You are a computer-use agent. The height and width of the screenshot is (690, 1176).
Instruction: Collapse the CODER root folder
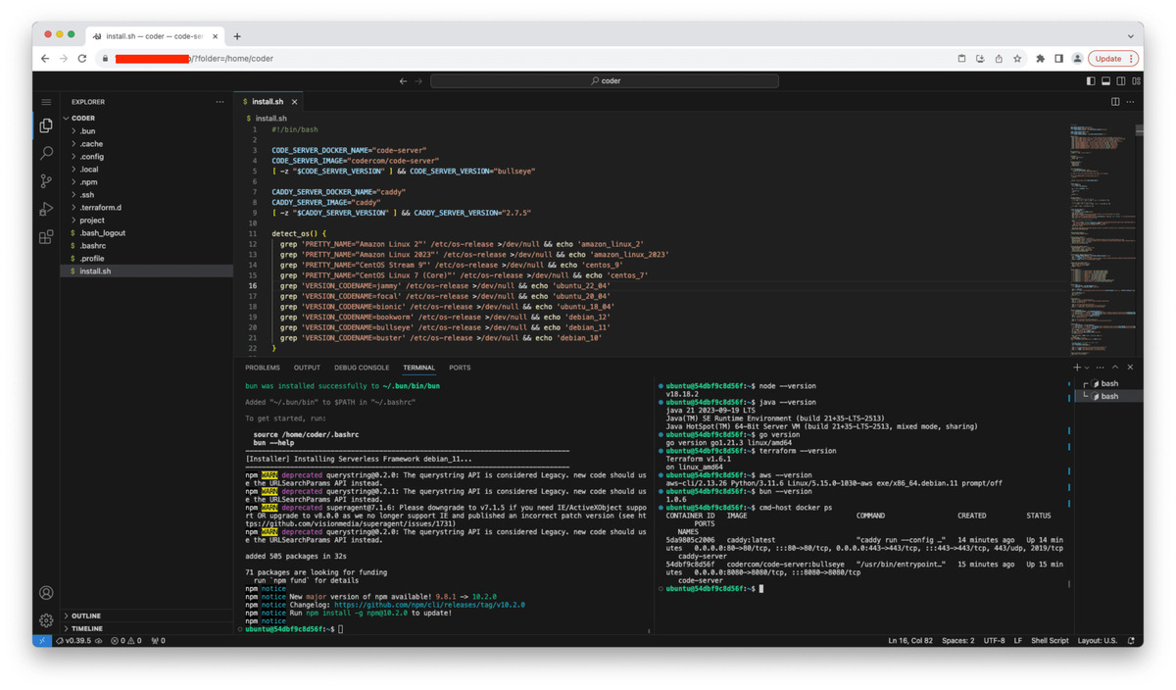(x=147, y=118)
